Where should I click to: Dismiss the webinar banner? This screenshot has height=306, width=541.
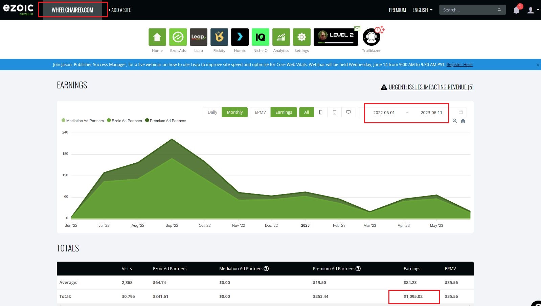(538, 65)
